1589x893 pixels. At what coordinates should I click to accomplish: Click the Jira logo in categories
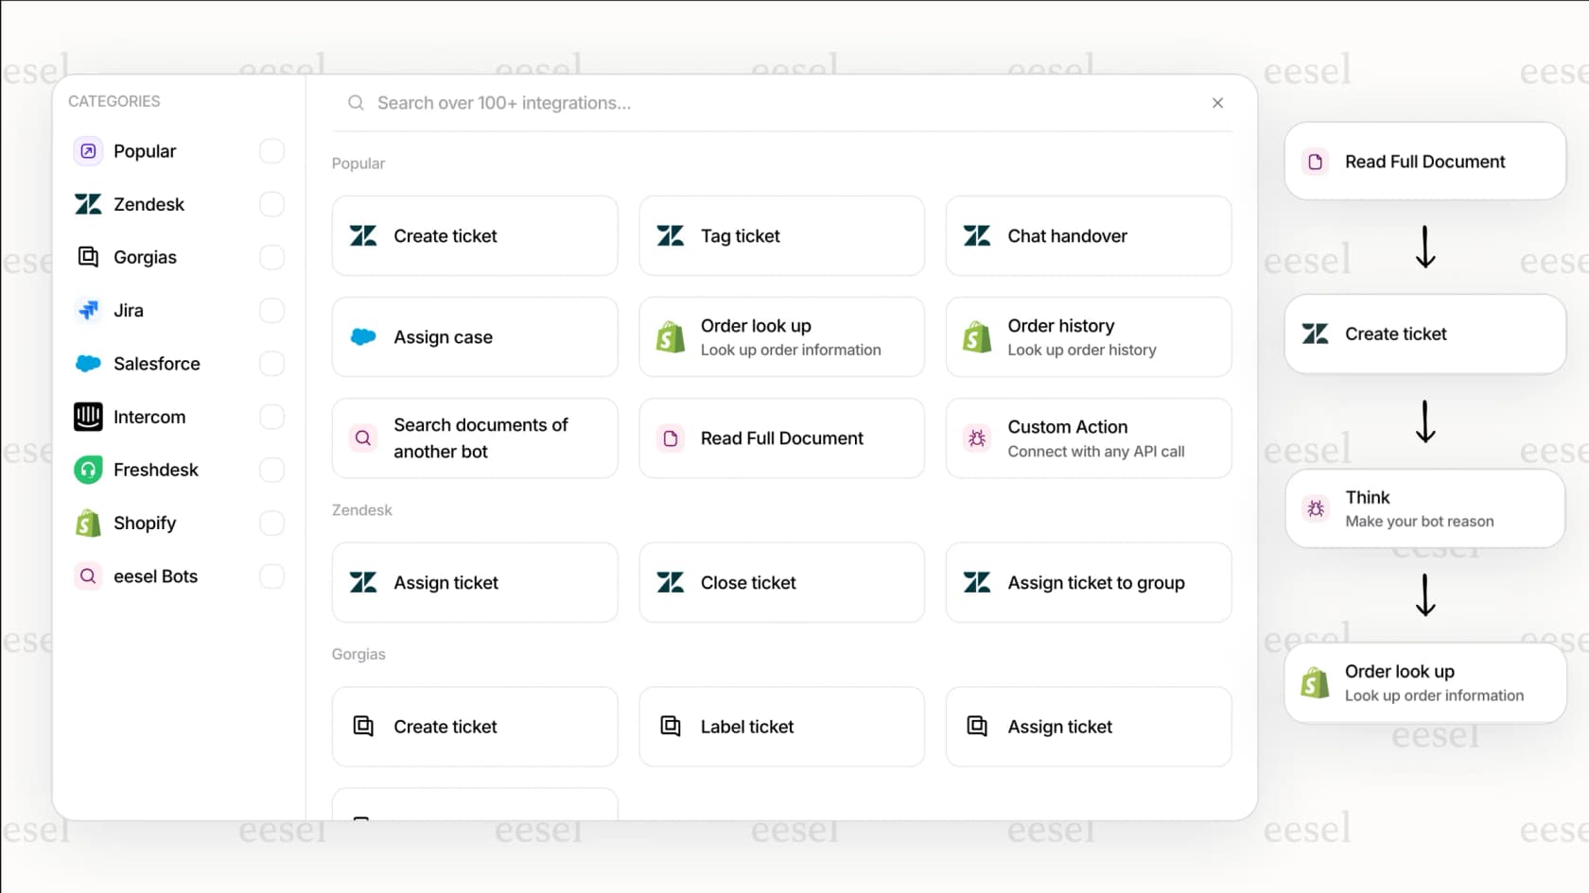[x=88, y=310]
